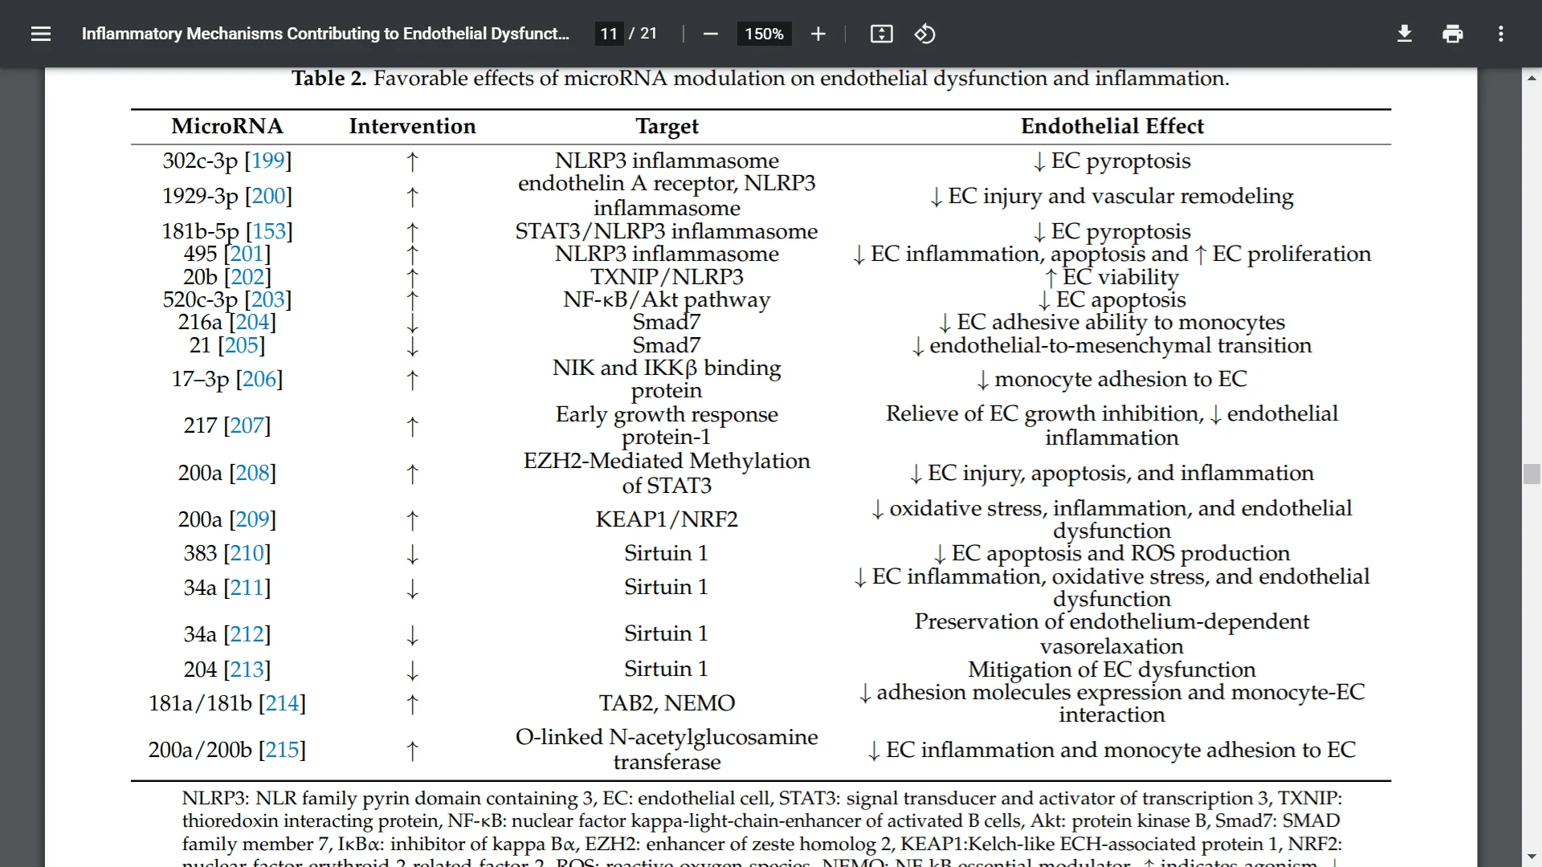The width and height of the screenshot is (1542, 867).
Task: Open citation link 205
Action: click(x=242, y=345)
